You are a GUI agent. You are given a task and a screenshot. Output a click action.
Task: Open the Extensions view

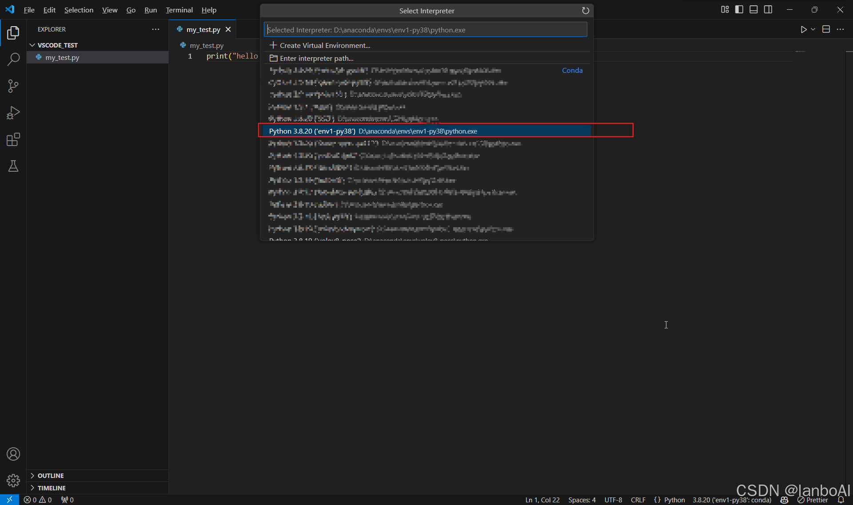coord(13,140)
